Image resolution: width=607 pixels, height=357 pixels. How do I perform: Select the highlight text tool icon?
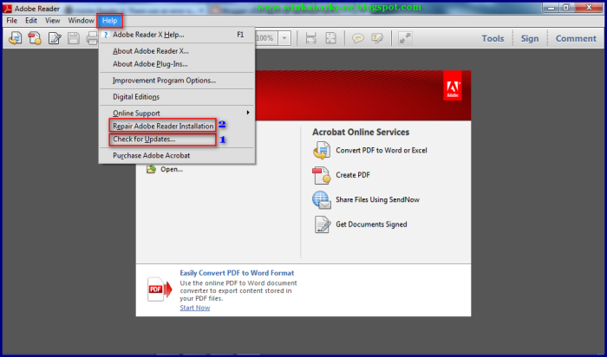pos(377,38)
